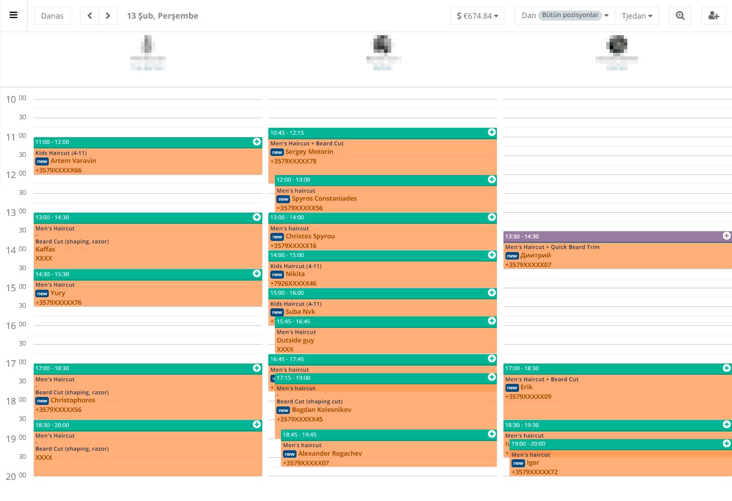
Task: Click plus on 11:00 - 12:00 appointment
Action: pyautogui.click(x=257, y=142)
